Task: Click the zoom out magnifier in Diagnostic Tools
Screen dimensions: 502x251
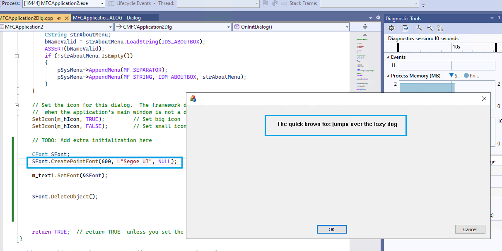Action: pyautogui.click(x=430, y=28)
